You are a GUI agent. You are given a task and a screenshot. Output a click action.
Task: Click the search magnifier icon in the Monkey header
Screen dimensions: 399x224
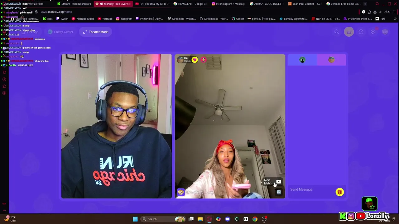337,32
